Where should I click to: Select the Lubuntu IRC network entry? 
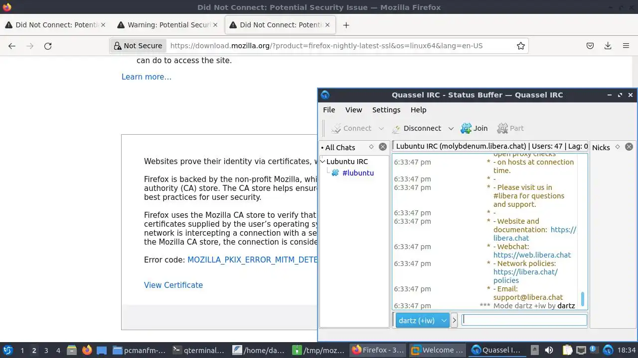[x=347, y=162]
